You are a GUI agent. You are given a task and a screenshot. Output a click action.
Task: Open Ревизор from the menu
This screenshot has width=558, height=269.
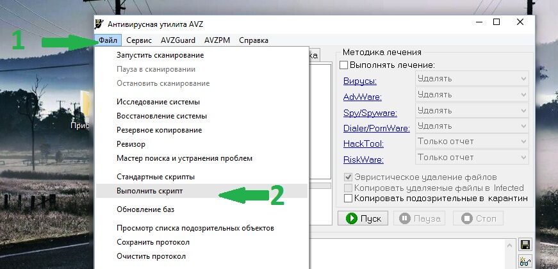[201, 144]
